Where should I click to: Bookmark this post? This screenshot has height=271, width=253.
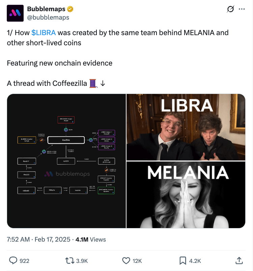[x=182, y=261]
